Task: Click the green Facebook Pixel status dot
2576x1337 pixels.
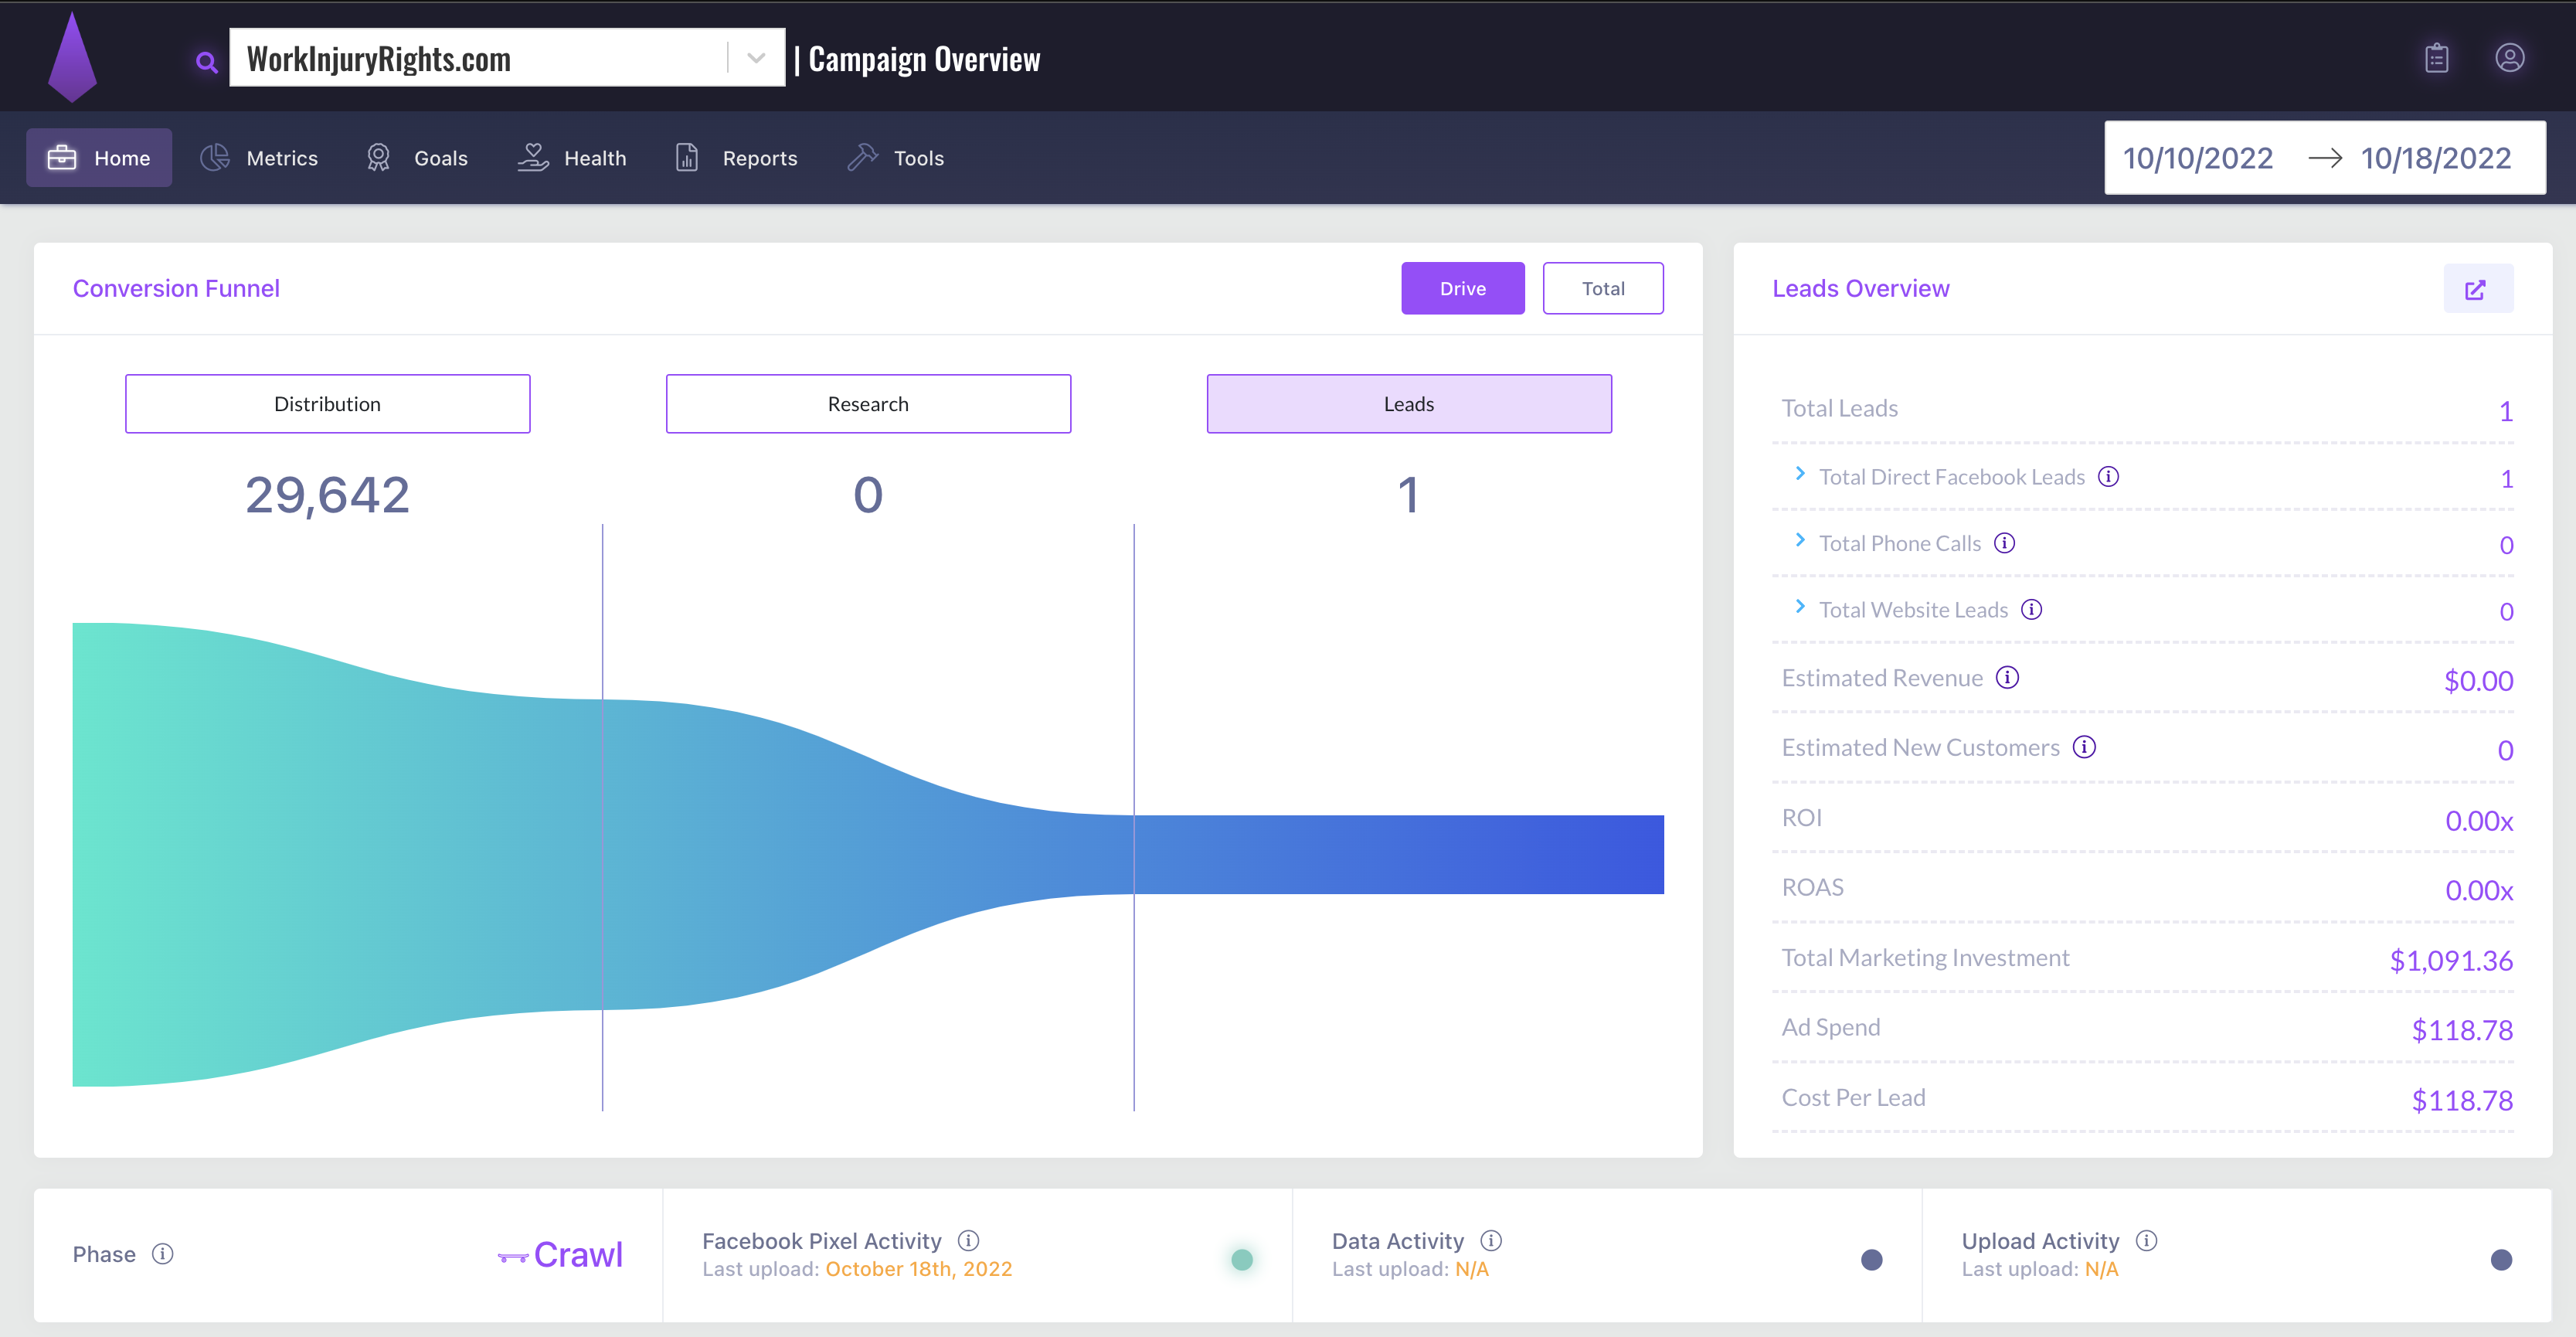Action: point(1241,1259)
